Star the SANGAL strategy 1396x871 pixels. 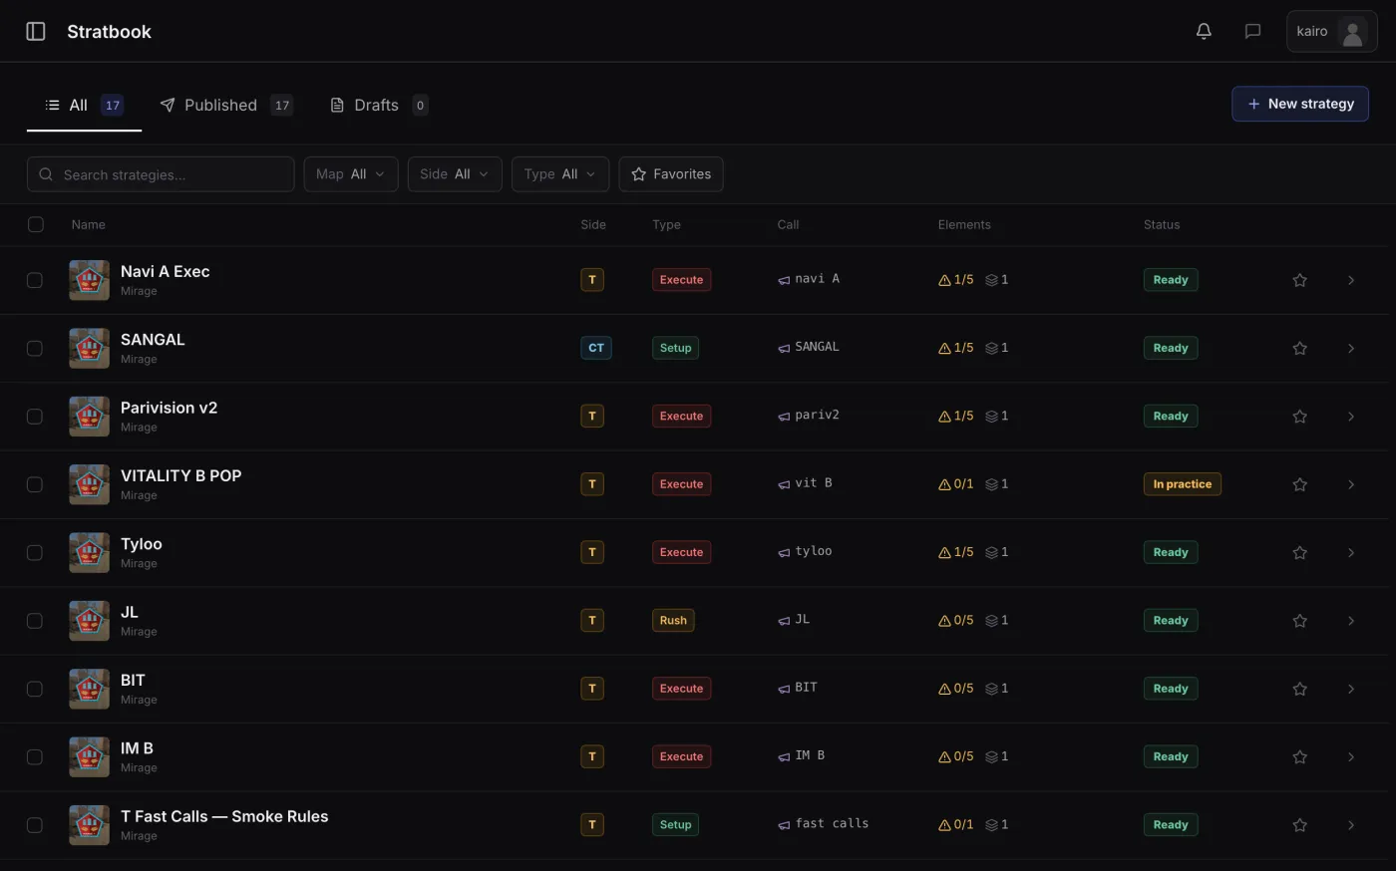click(x=1299, y=348)
